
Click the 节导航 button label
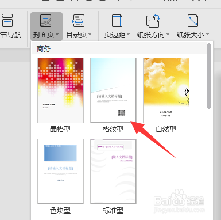(10, 35)
